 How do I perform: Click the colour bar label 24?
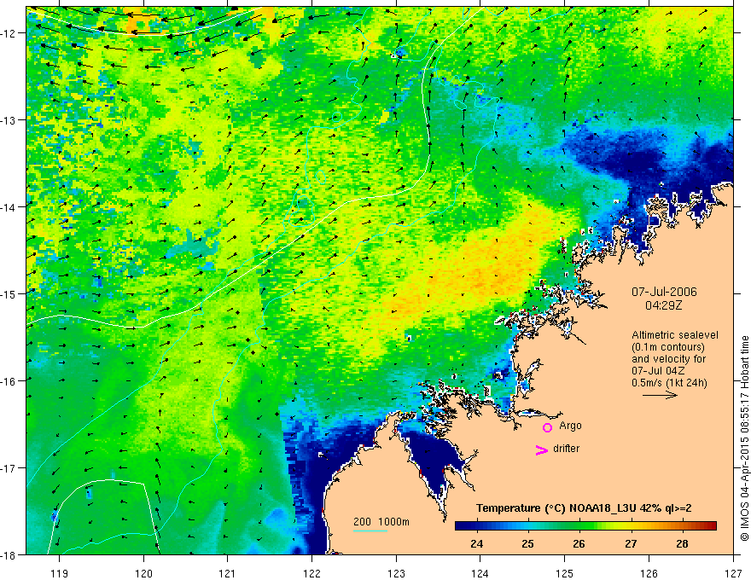tap(476, 543)
